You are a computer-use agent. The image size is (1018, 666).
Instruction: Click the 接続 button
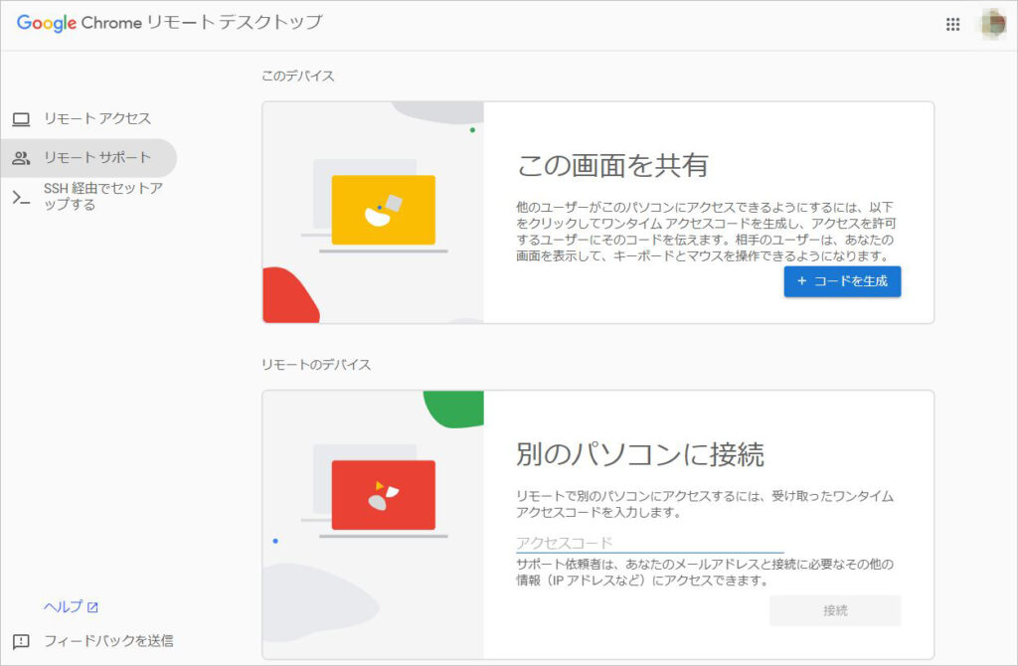pyautogui.click(x=835, y=610)
